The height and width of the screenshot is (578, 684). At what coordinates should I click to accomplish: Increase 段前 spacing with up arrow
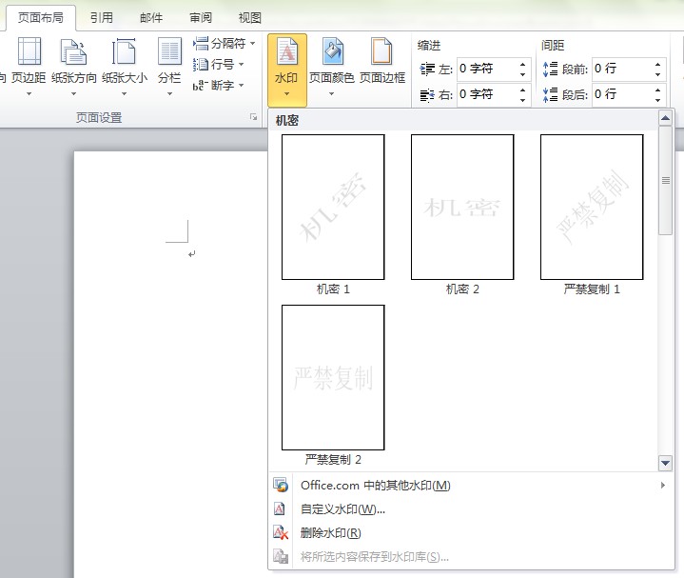point(658,64)
